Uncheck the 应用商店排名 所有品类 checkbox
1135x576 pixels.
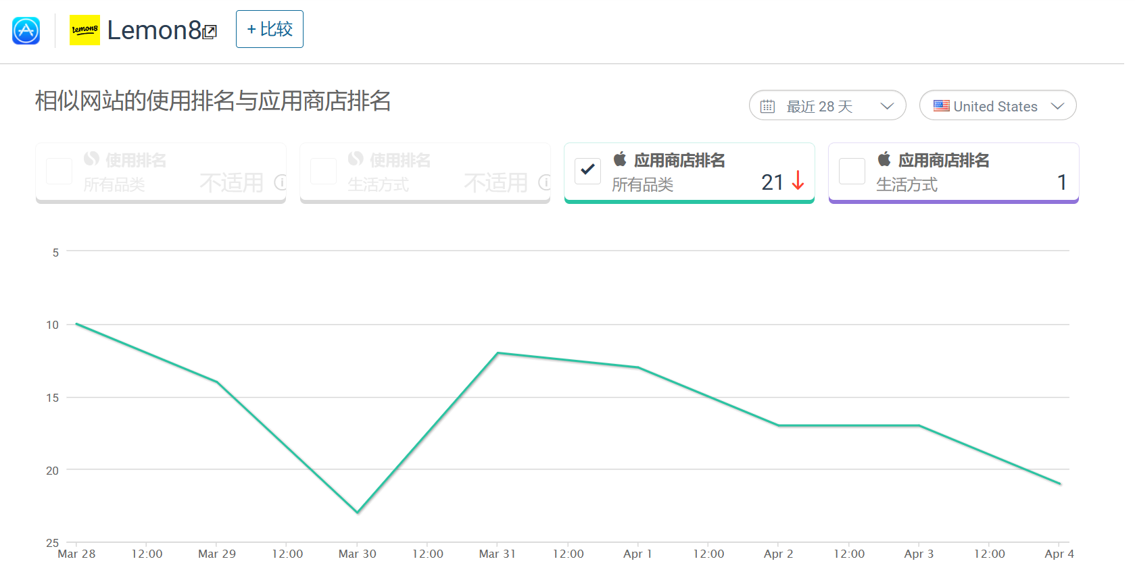pos(587,171)
